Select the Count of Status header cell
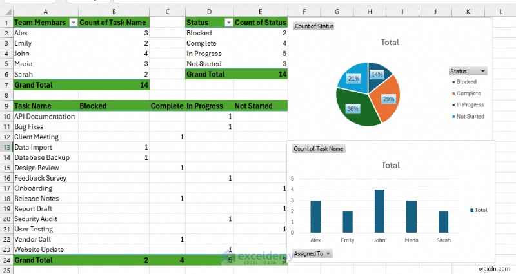This screenshot has width=516, height=274. tap(261, 23)
